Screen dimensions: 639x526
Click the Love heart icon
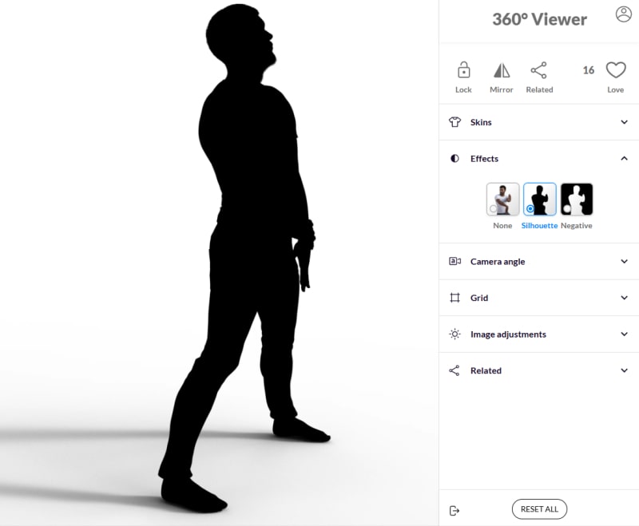coord(615,70)
